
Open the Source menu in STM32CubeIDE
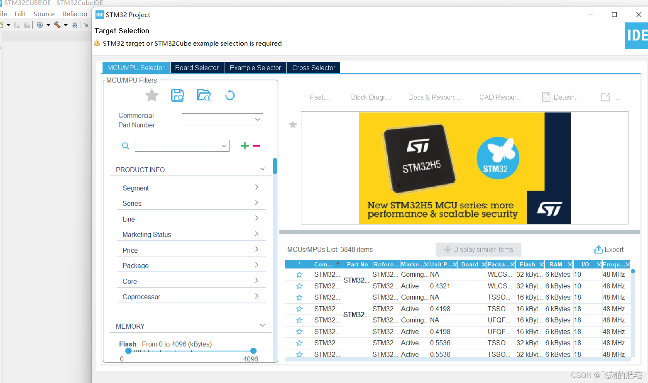[x=44, y=14]
